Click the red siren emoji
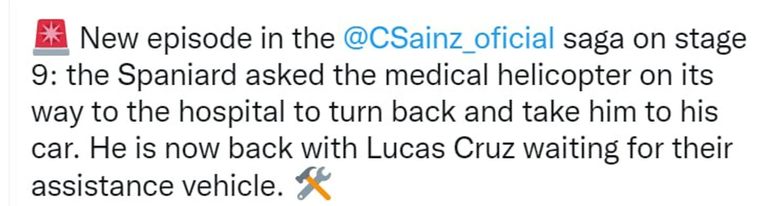 pos(50,38)
